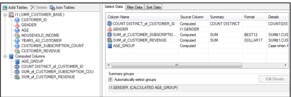
Task: Click the Column Name header
Action: tap(142, 17)
